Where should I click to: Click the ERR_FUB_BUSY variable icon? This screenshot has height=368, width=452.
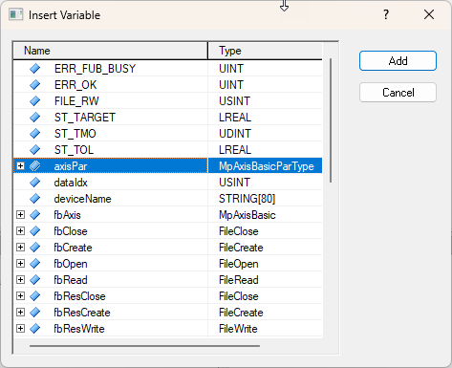[x=35, y=69]
